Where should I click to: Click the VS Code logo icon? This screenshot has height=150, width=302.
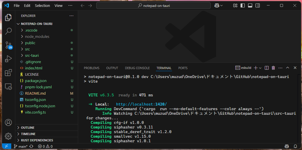(x=7, y=5)
